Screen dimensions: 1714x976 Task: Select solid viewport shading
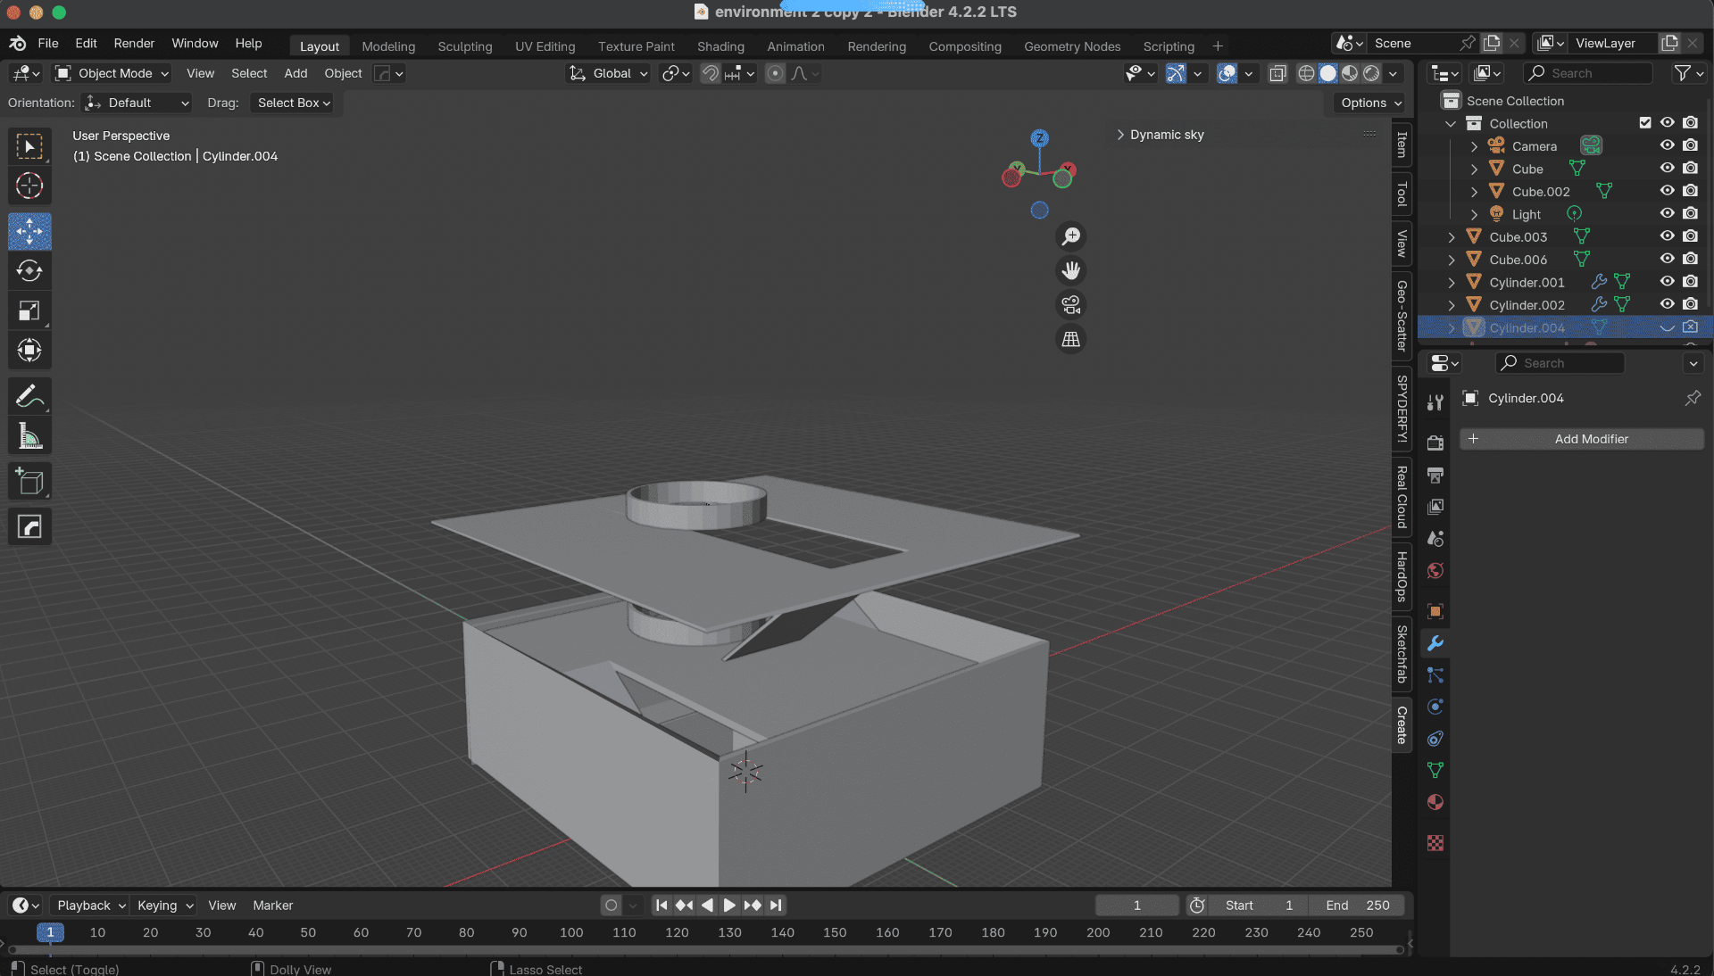1328,74
